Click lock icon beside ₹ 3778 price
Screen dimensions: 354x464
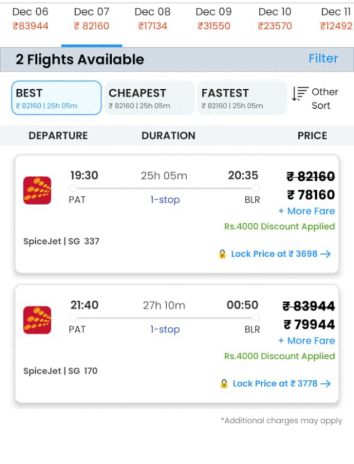pos(224,384)
